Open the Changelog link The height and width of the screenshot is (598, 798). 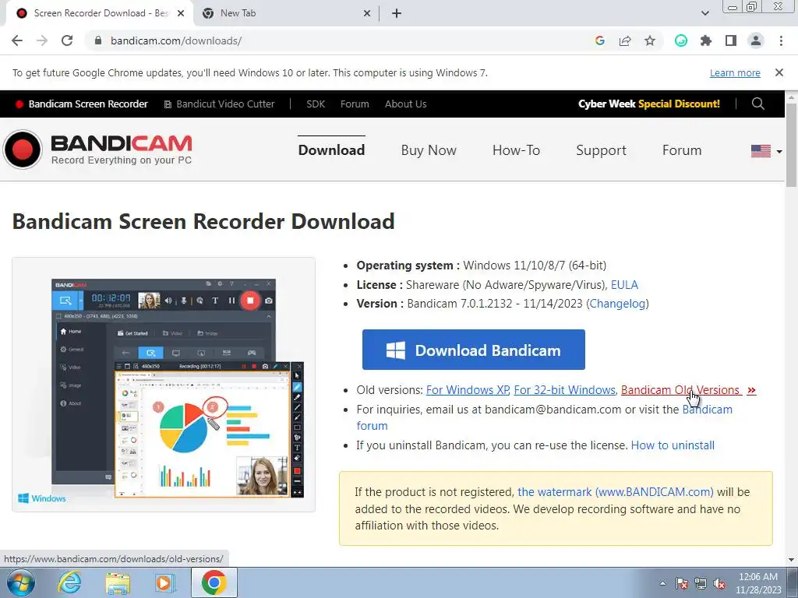coord(618,304)
